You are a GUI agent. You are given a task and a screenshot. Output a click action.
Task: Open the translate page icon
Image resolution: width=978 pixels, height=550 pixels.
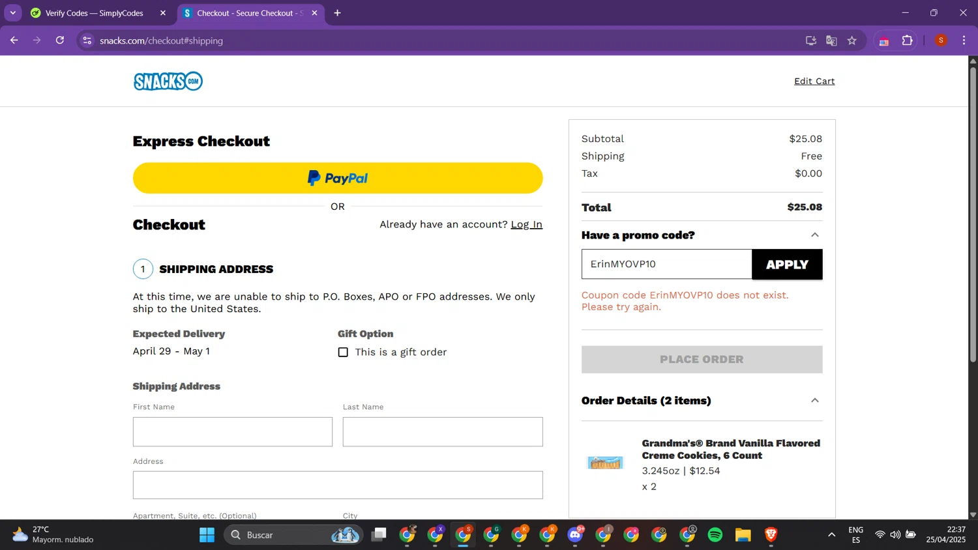[x=831, y=40]
